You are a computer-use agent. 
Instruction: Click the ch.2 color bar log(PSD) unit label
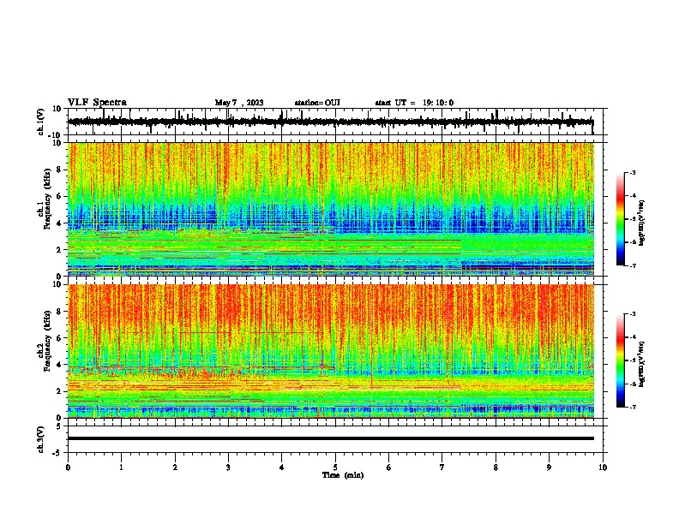tap(642, 364)
